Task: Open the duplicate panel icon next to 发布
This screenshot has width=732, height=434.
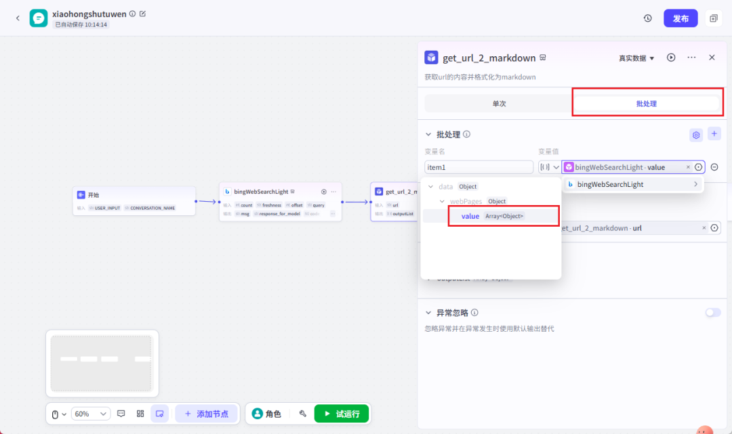Action: coord(713,18)
